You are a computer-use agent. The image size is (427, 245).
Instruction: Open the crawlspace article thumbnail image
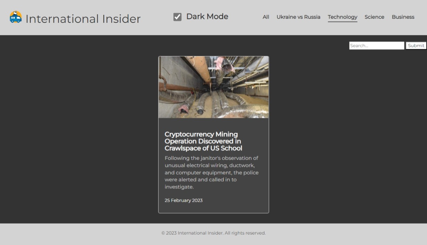click(213, 87)
